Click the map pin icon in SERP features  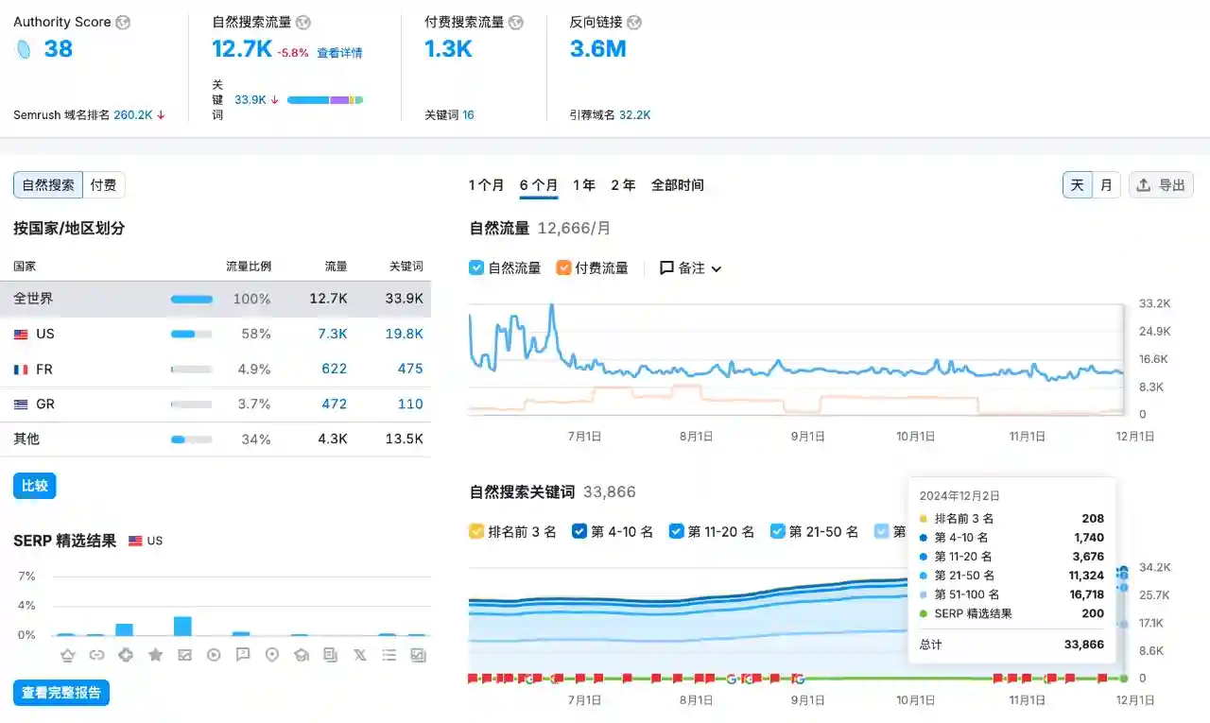272,655
